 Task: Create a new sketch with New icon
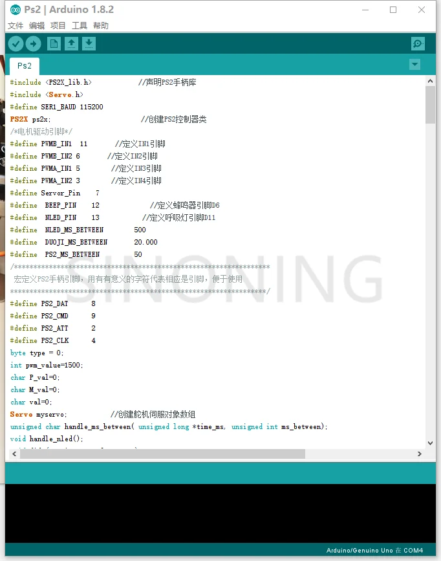(54, 44)
